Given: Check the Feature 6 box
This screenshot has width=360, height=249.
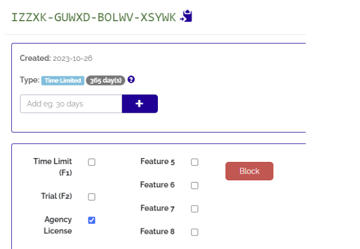Looking at the screenshot, I should pyautogui.click(x=195, y=185).
